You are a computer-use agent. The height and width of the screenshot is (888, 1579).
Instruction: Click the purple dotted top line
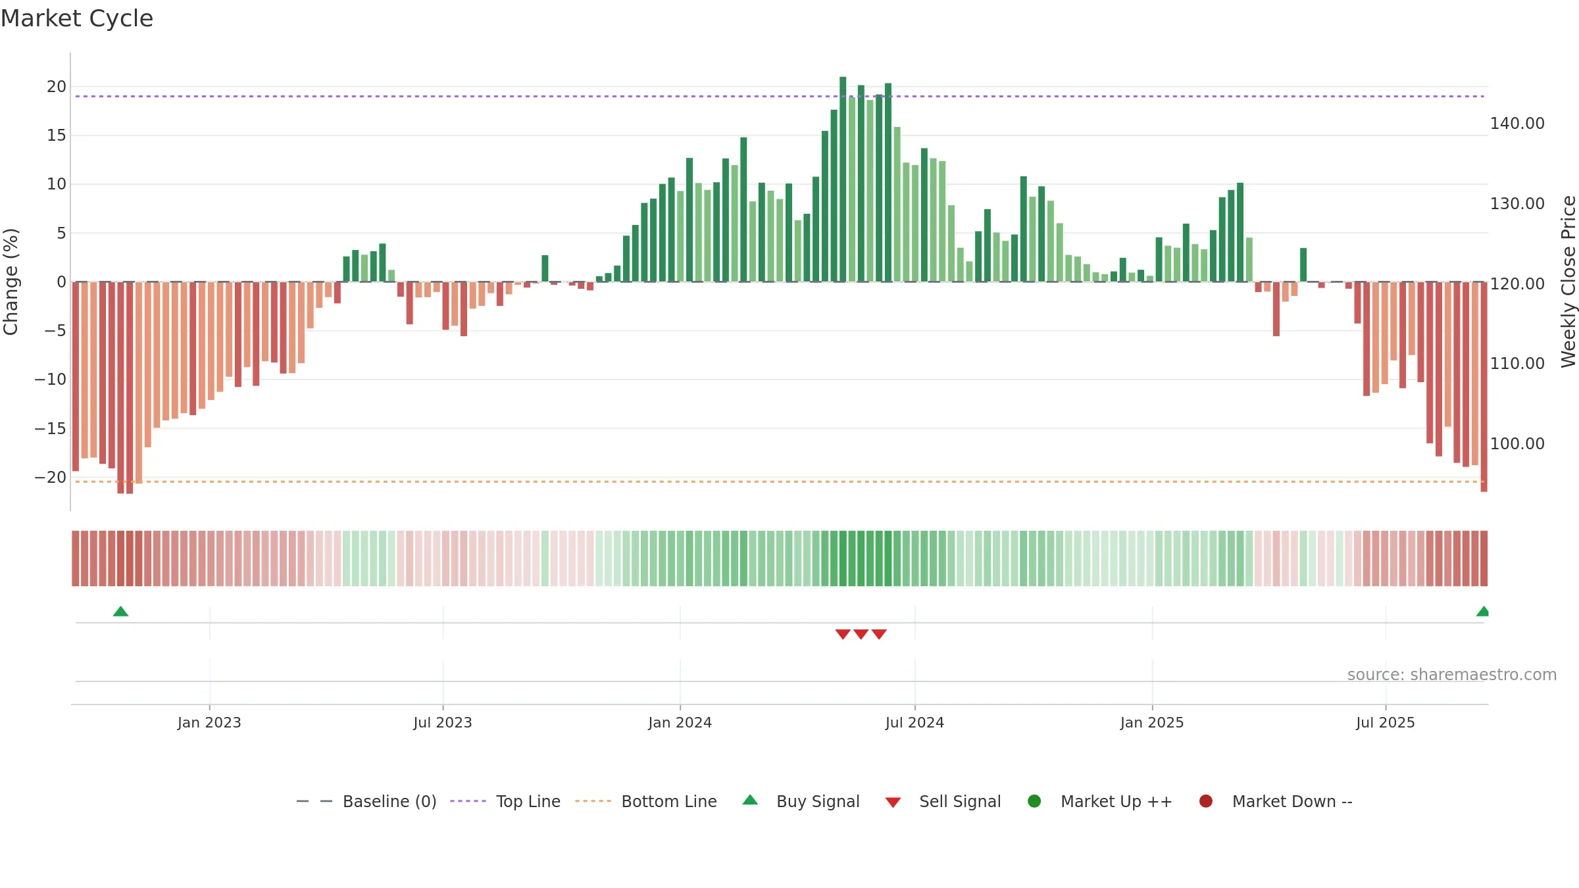click(x=780, y=97)
